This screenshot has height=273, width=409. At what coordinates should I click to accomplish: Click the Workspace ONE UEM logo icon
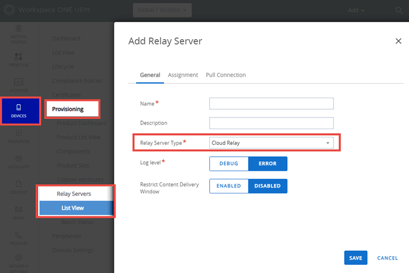pos(9,10)
